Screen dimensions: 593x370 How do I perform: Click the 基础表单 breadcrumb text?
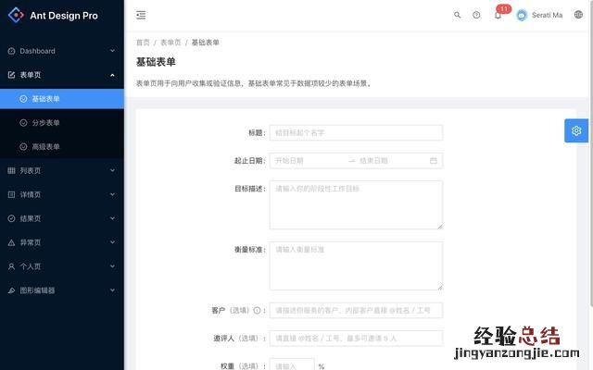click(206, 43)
